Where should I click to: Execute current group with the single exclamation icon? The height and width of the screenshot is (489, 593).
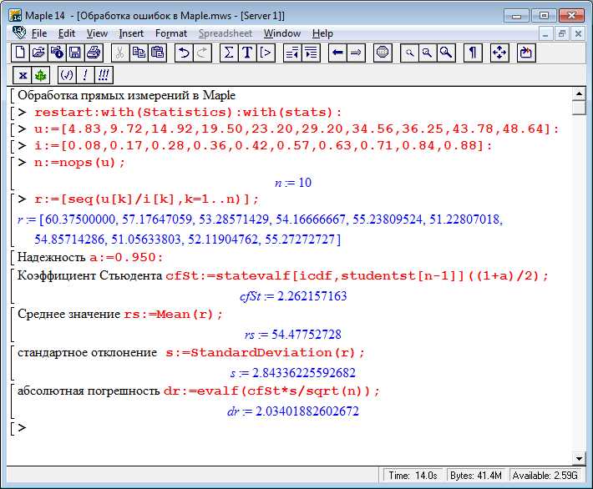tap(85, 75)
